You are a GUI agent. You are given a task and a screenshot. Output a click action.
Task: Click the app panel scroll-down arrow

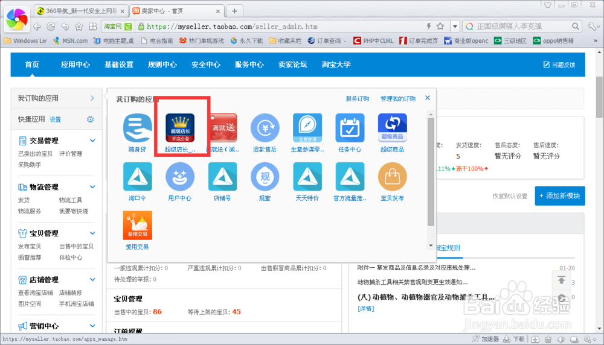coord(431,245)
